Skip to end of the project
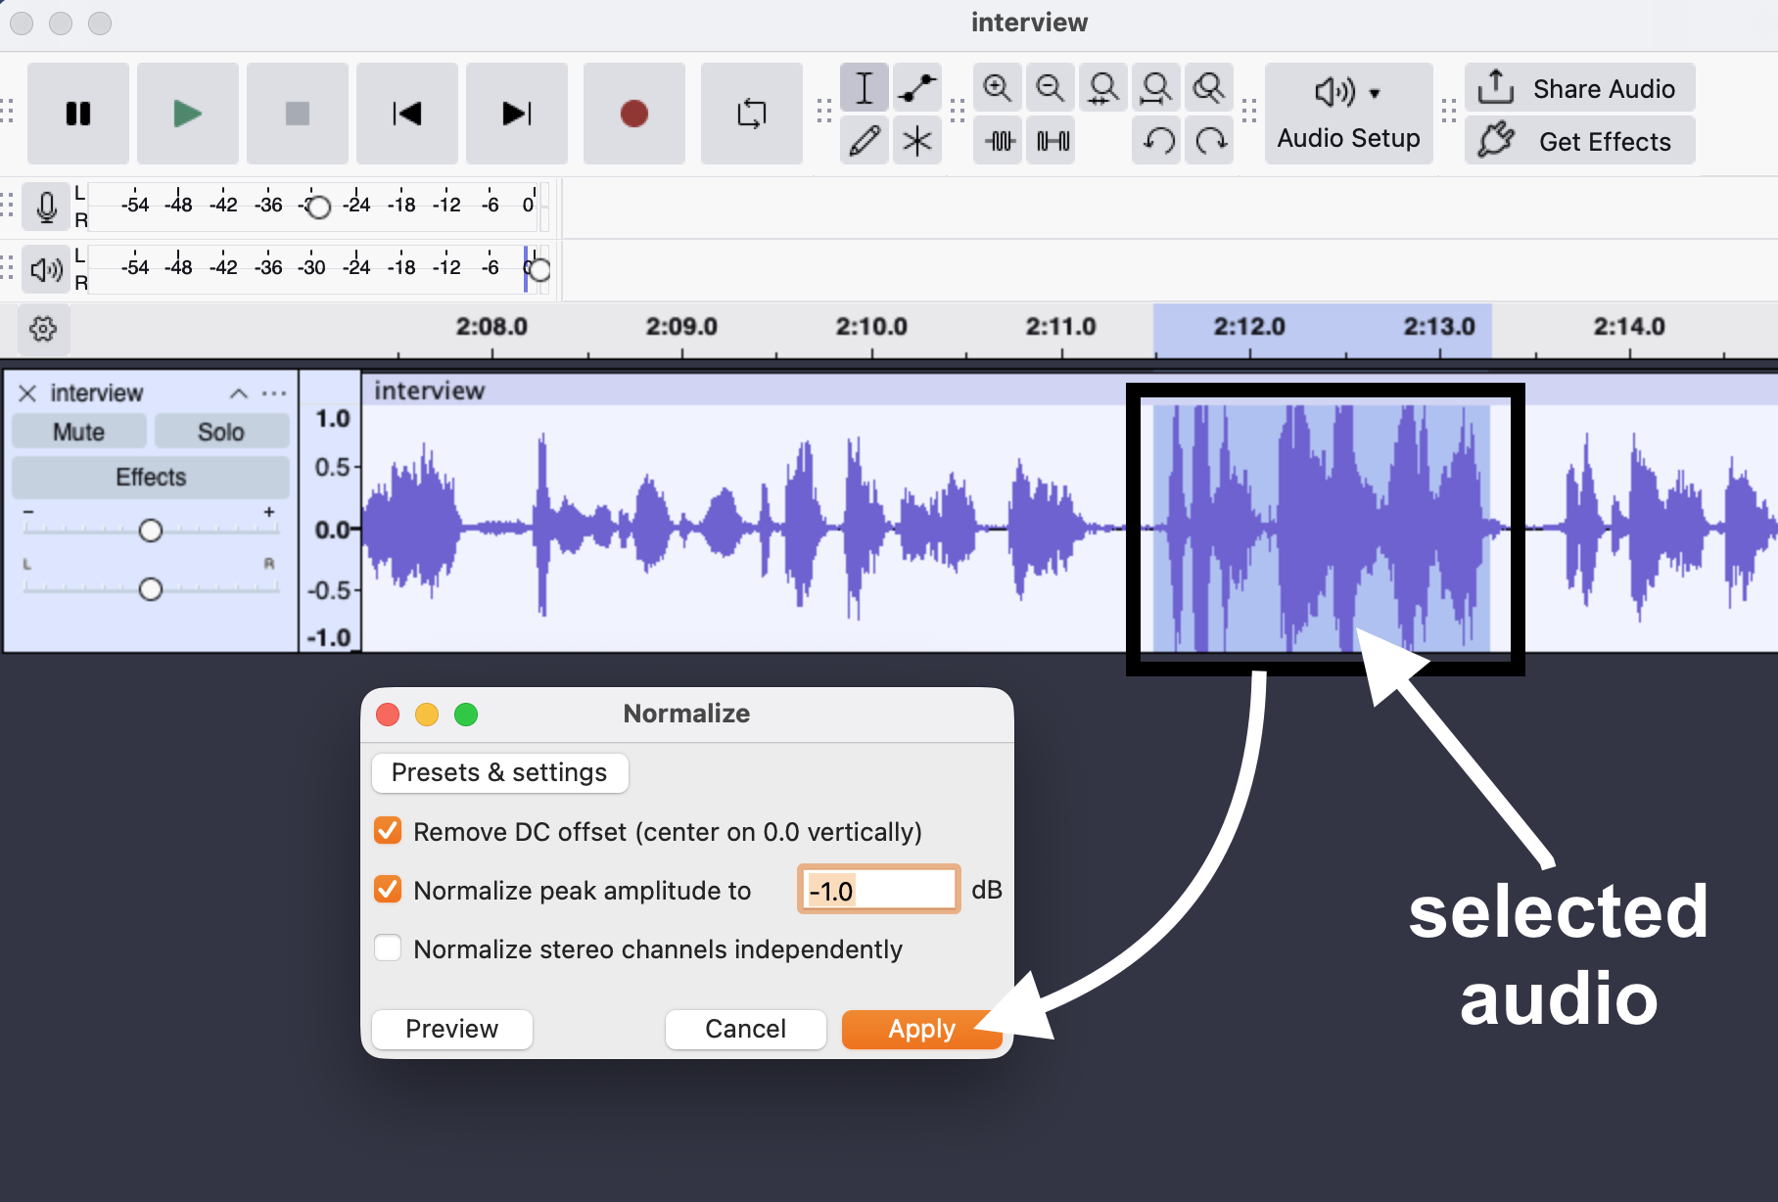The width and height of the screenshot is (1778, 1202). pos(517,114)
